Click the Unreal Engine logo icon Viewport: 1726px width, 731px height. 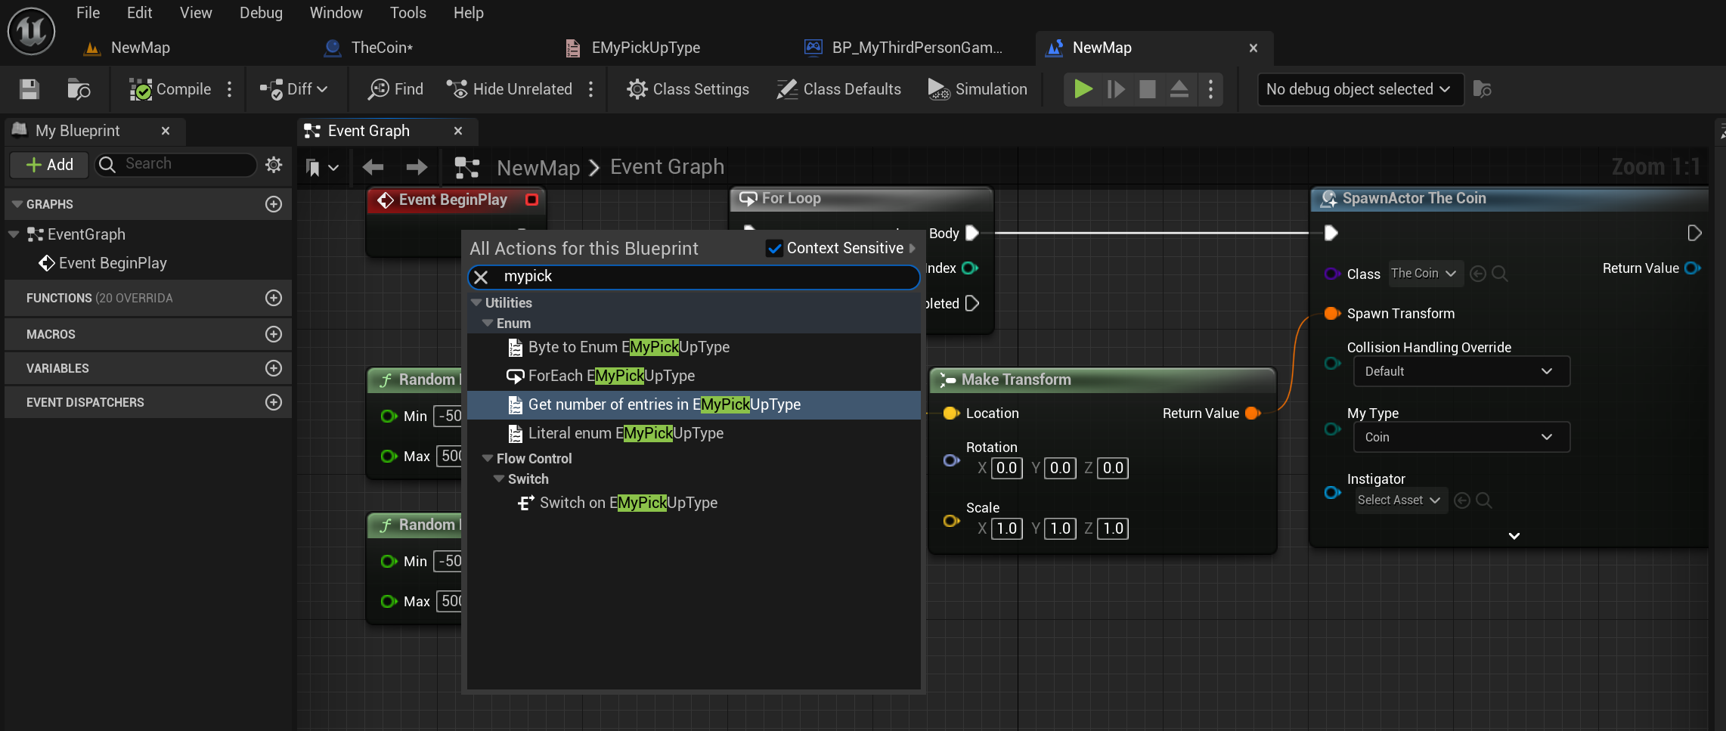pos(31,31)
